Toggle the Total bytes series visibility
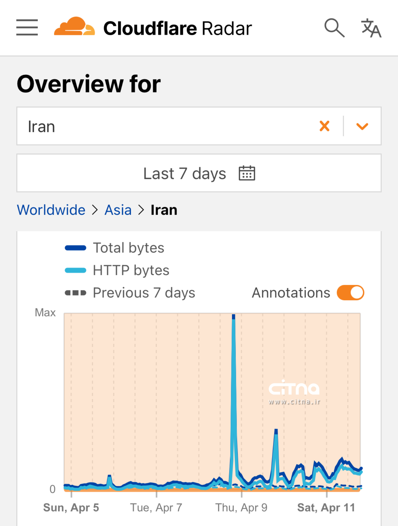The image size is (398, 526). (x=115, y=247)
